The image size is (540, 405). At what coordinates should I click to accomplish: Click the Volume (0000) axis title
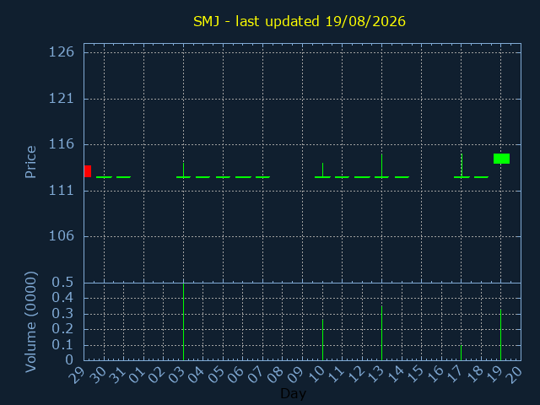click(x=30, y=322)
